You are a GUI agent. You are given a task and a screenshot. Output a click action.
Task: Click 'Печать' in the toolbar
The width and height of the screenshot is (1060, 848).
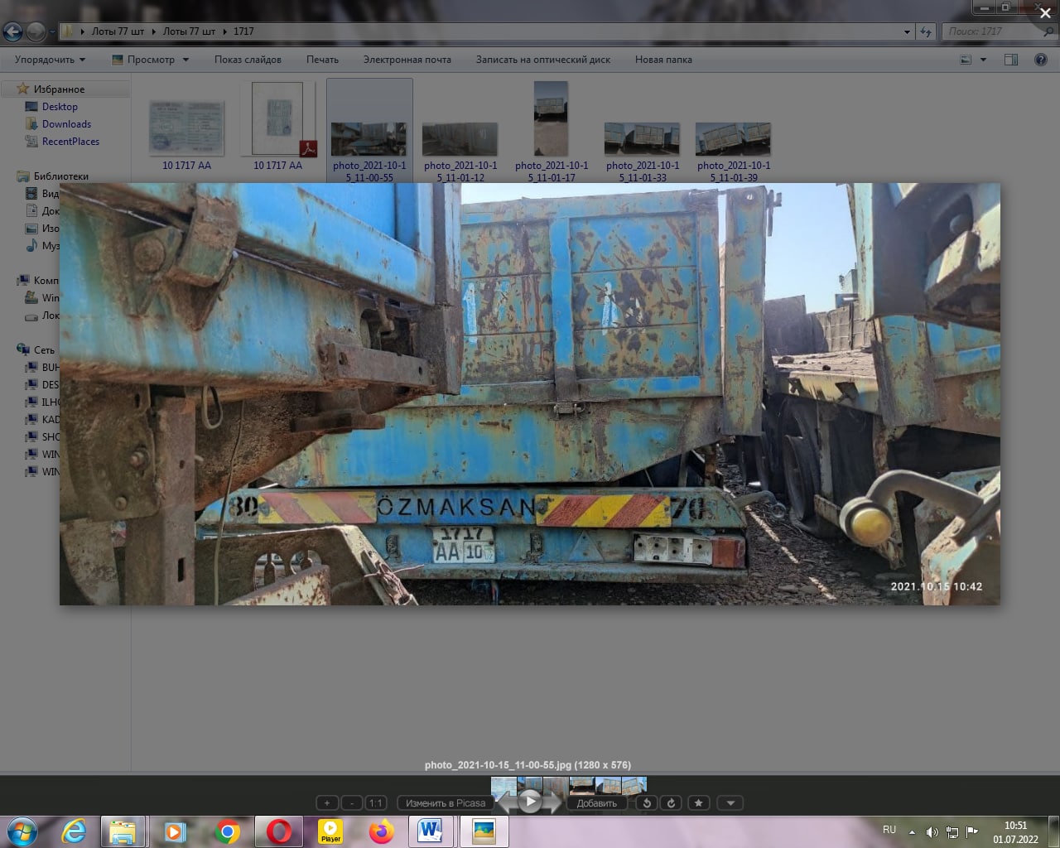(x=322, y=60)
